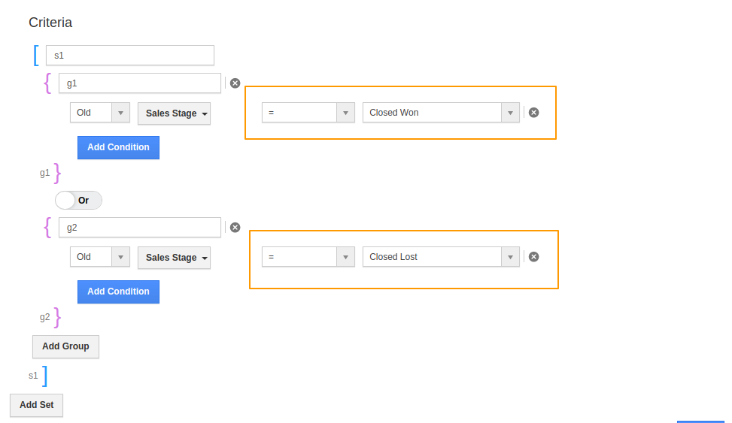Expand Sales Stage field selector in g2
Screen dimensions: 732x423
pyautogui.click(x=174, y=258)
